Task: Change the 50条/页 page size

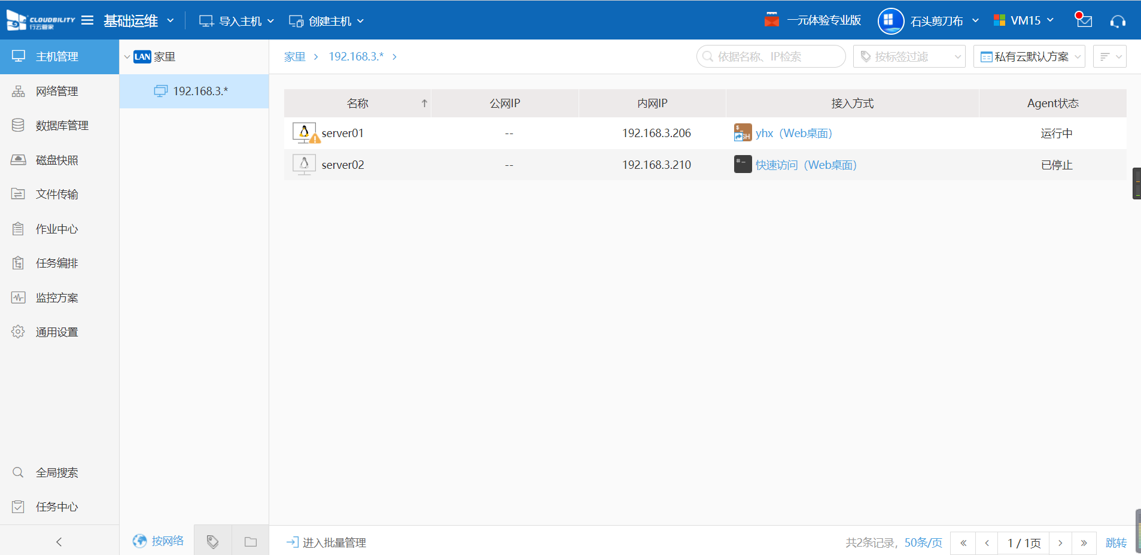Action: tap(923, 542)
